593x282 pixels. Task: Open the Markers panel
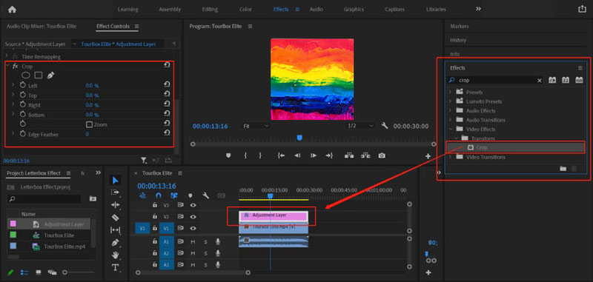(x=459, y=27)
